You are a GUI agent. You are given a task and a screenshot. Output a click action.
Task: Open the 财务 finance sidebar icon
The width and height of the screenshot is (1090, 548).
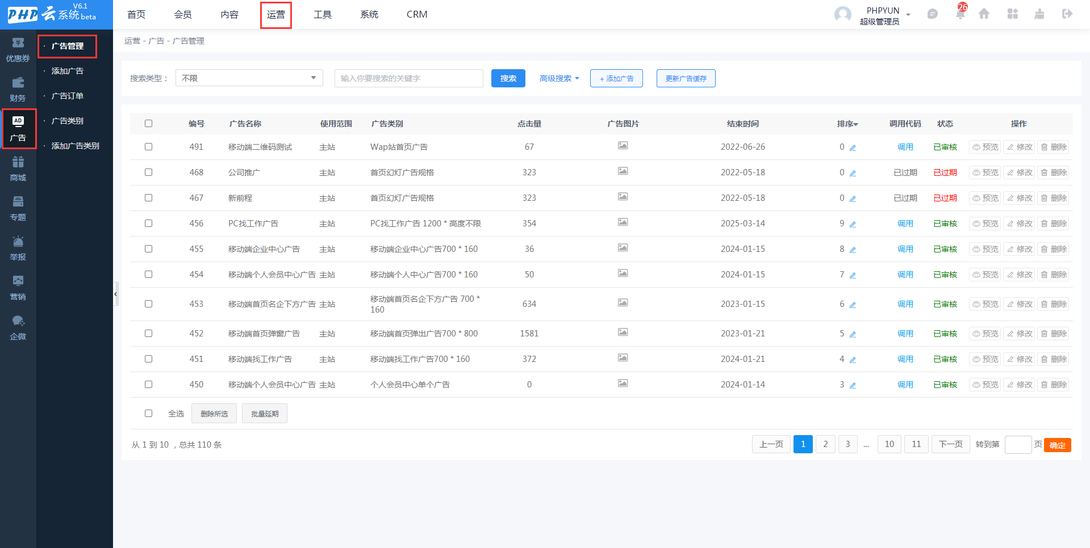pyautogui.click(x=18, y=89)
